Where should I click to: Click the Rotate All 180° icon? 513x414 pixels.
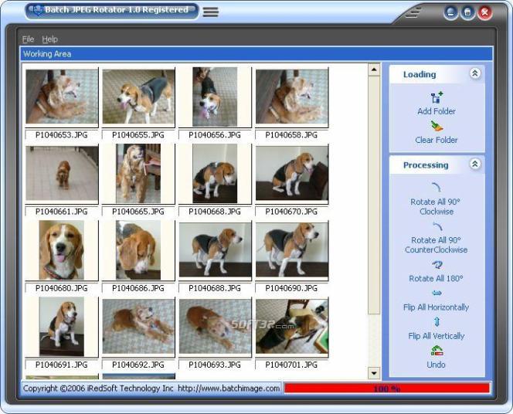click(x=437, y=264)
